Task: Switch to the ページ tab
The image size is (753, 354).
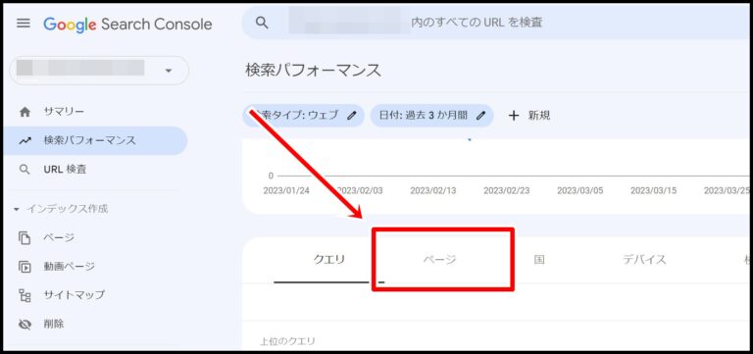Action: pos(439,260)
